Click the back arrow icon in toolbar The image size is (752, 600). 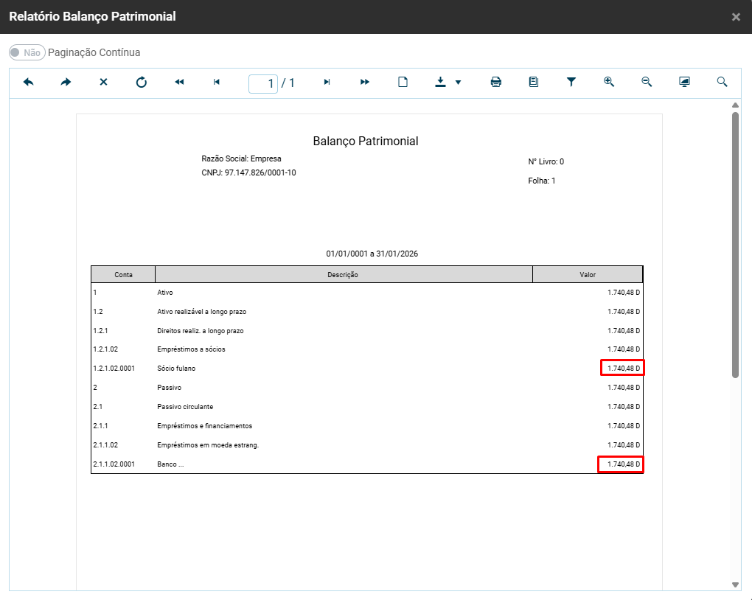28,82
